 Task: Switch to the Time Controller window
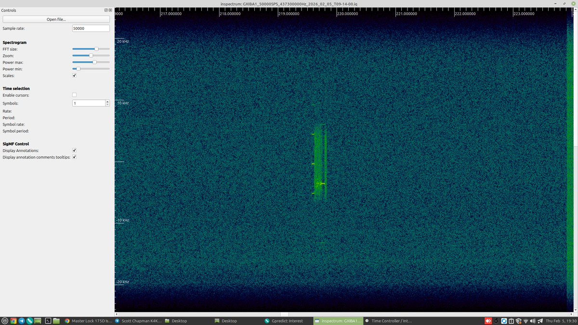[388, 321]
